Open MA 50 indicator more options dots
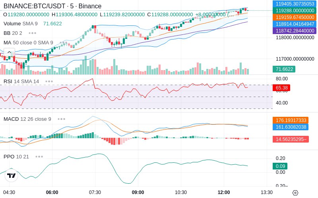This screenshot has height=198, width=318. coord(64,43)
